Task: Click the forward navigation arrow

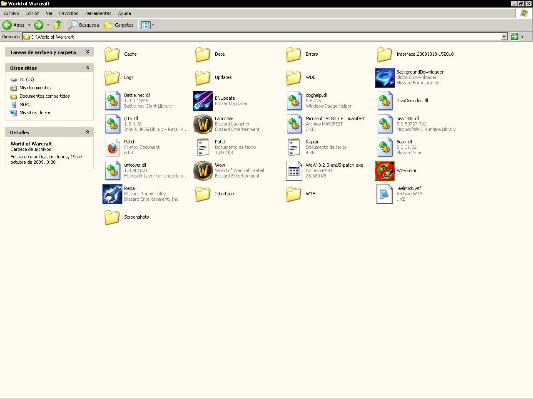Action: 39,25
